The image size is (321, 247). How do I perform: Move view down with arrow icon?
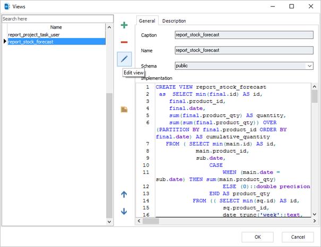click(x=124, y=211)
